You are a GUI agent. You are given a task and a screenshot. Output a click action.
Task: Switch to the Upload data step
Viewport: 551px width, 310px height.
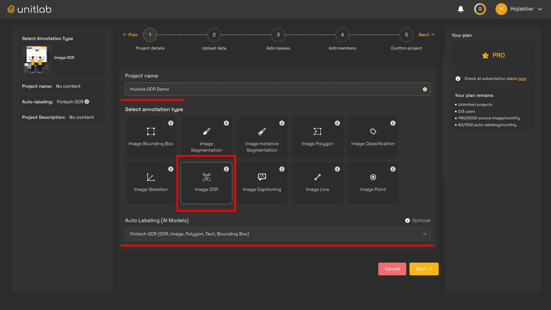coord(214,35)
